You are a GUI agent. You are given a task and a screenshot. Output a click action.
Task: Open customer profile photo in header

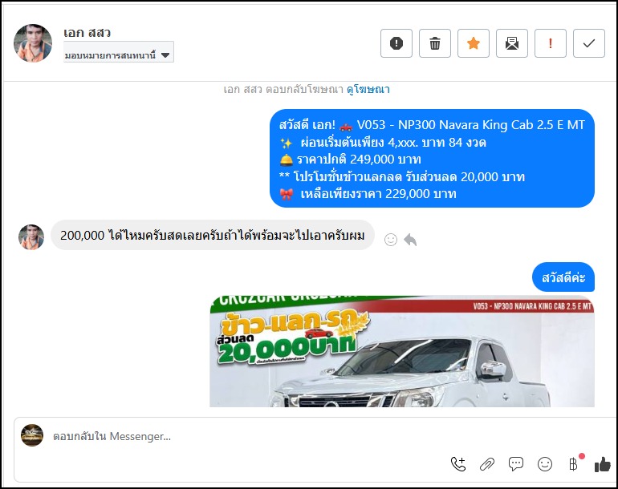(33, 43)
